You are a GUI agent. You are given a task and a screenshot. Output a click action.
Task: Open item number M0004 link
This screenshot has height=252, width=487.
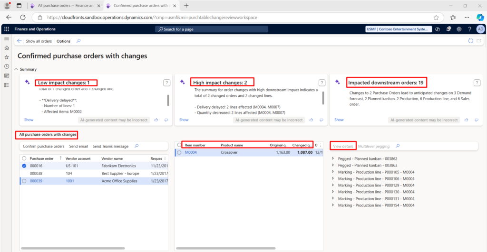click(x=191, y=152)
